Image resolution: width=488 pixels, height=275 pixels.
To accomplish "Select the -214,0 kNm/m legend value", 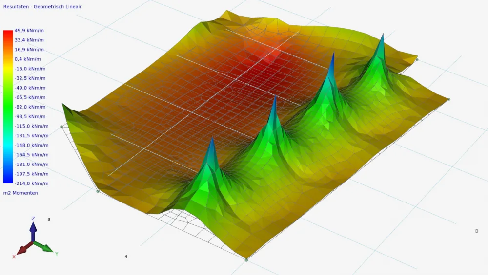I will pyautogui.click(x=31, y=183).
